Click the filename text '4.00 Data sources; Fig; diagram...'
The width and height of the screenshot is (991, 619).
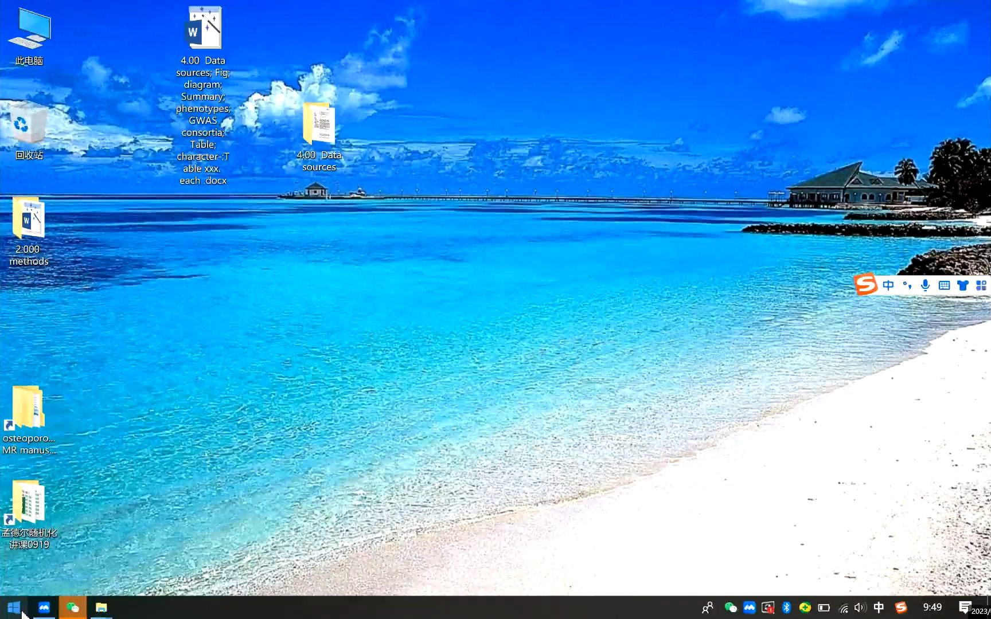click(203, 120)
